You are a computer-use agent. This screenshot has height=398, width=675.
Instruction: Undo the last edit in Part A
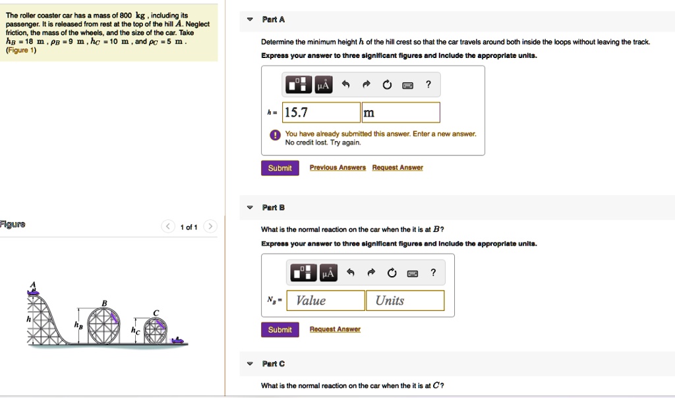pyautogui.click(x=345, y=84)
